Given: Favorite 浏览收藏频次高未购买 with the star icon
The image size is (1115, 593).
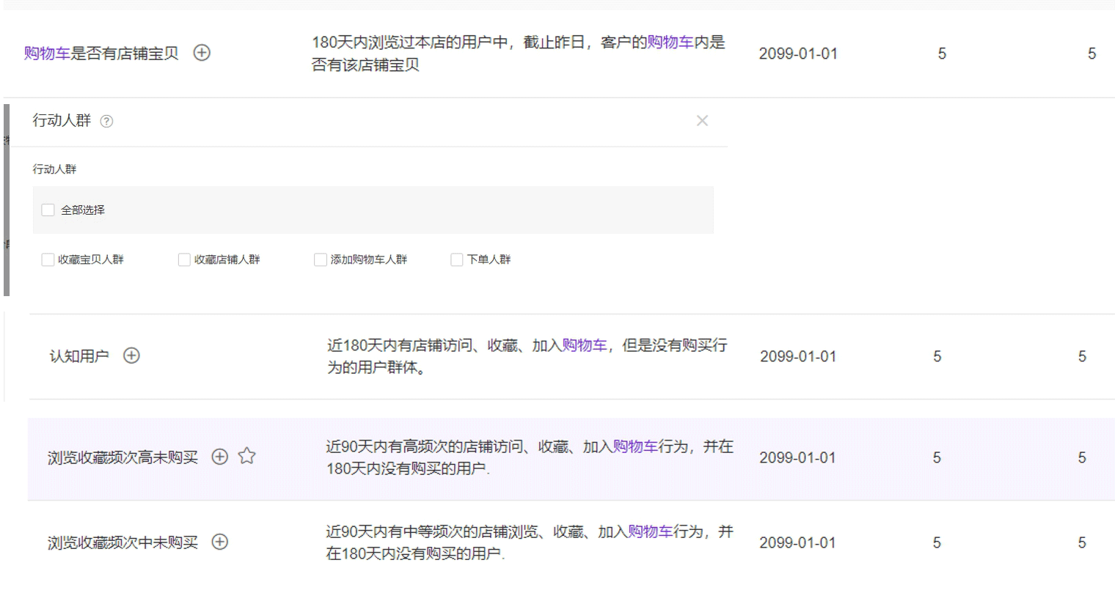Looking at the screenshot, I should tap(247, 457).
